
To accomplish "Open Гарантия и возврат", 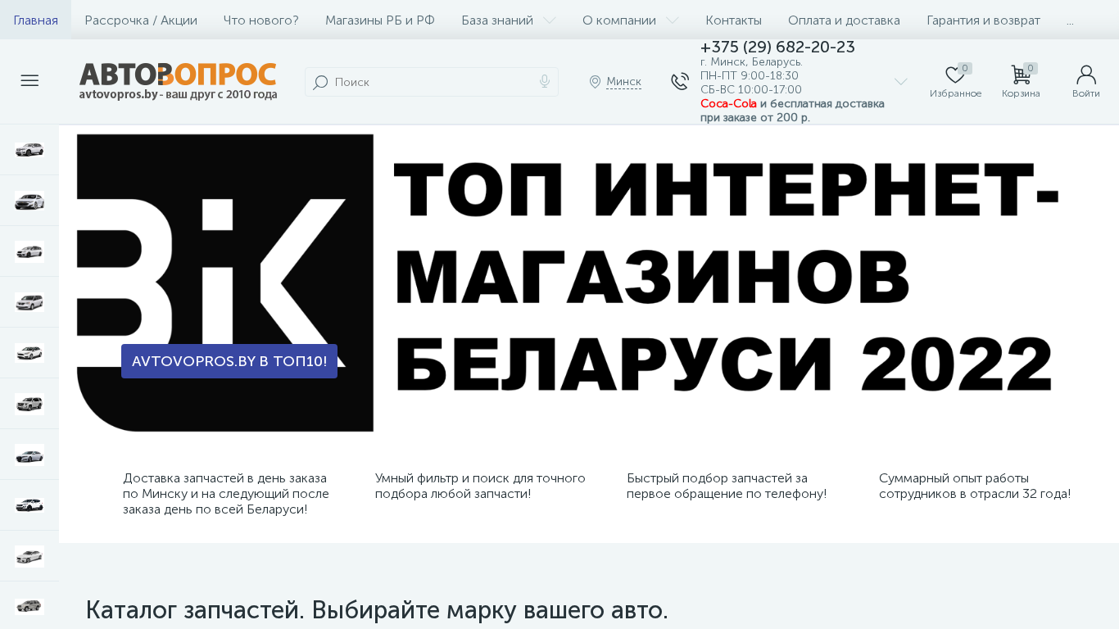I will pyautogui.click(x=984, y=20).
